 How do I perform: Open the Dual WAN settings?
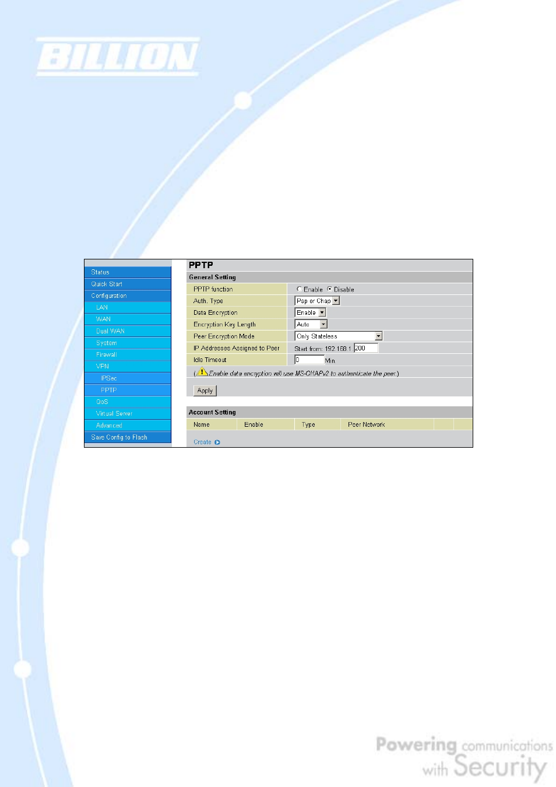111,331
